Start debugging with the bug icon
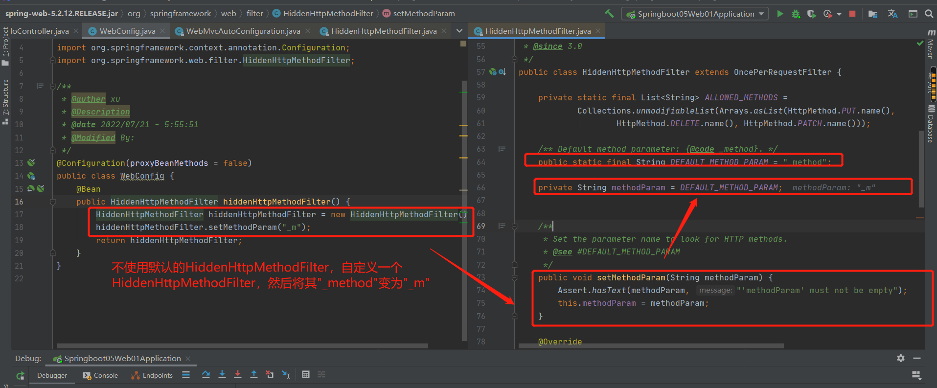This screenshot has height=388, width=937. pos(796,14)
